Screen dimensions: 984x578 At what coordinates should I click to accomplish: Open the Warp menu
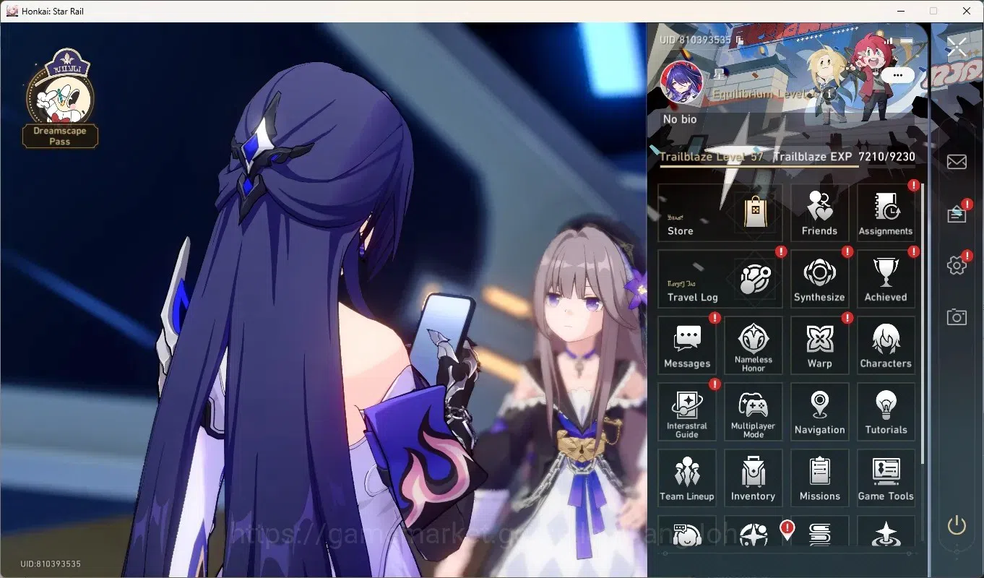[819, 345]
